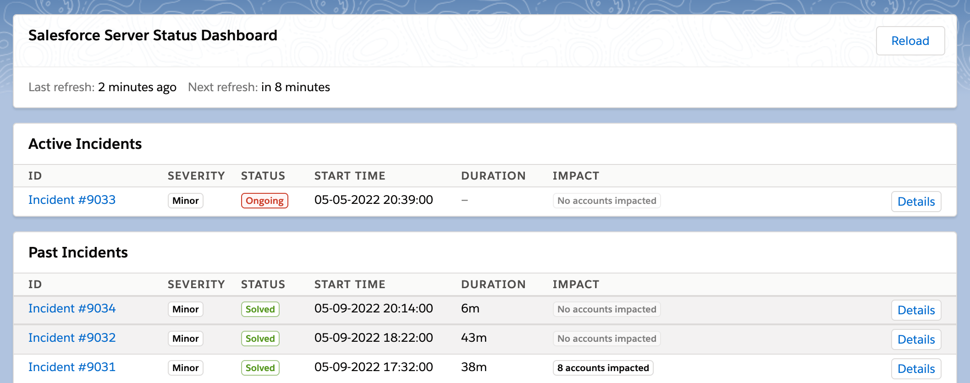The height and width of the screenshot is (383, 970).
Task: Click 'Next refresh: in 8 minutes' text
Action: click(x=259, y=87)
